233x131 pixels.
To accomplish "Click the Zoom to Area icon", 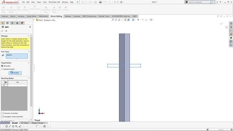I will 116,20.
